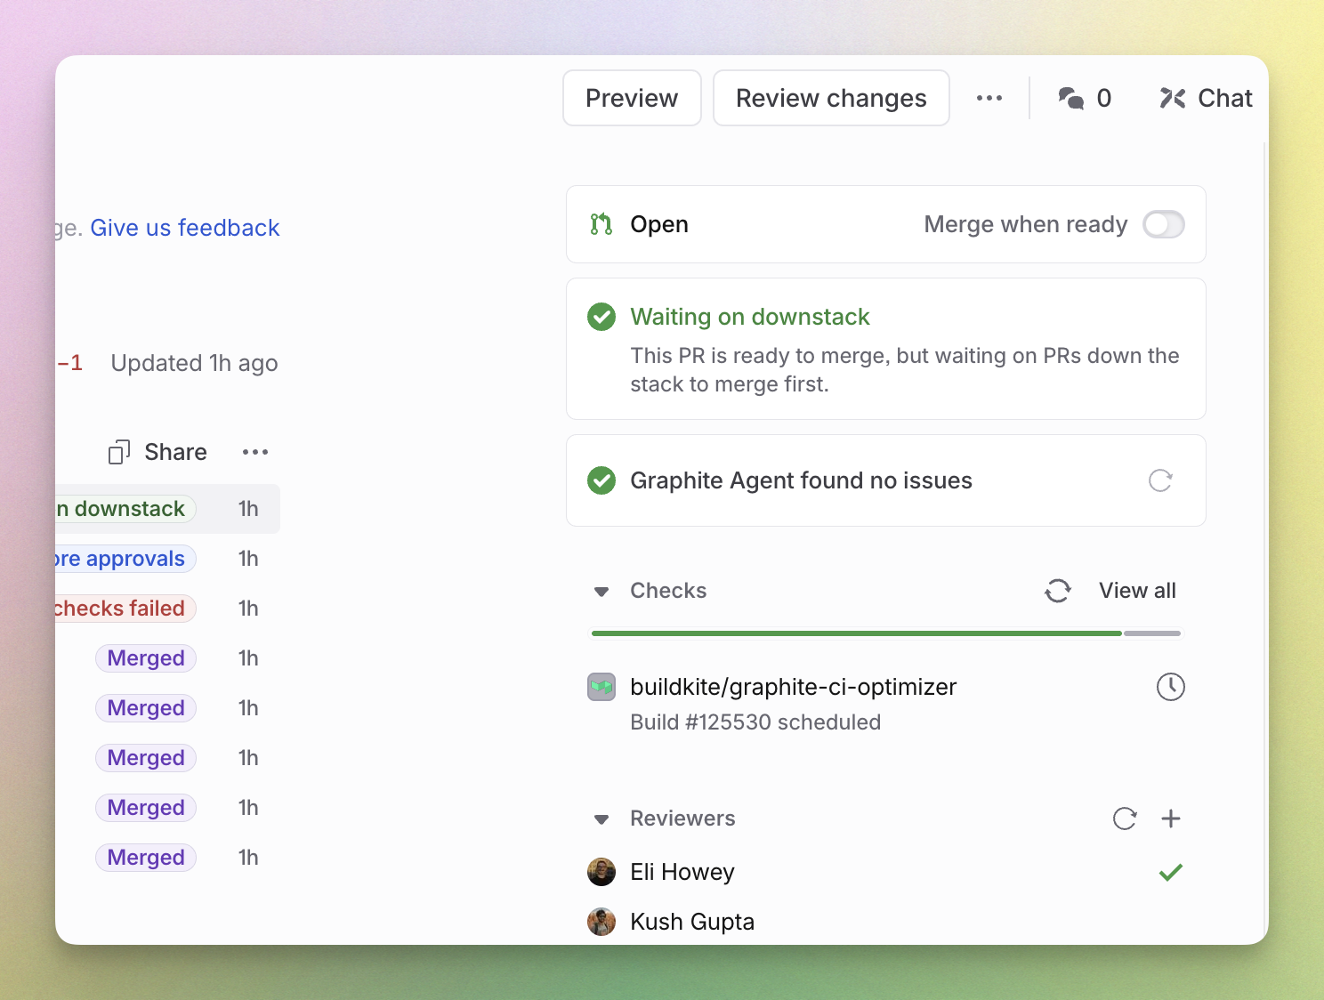Collapse the Reviewers section

(602, 819)
